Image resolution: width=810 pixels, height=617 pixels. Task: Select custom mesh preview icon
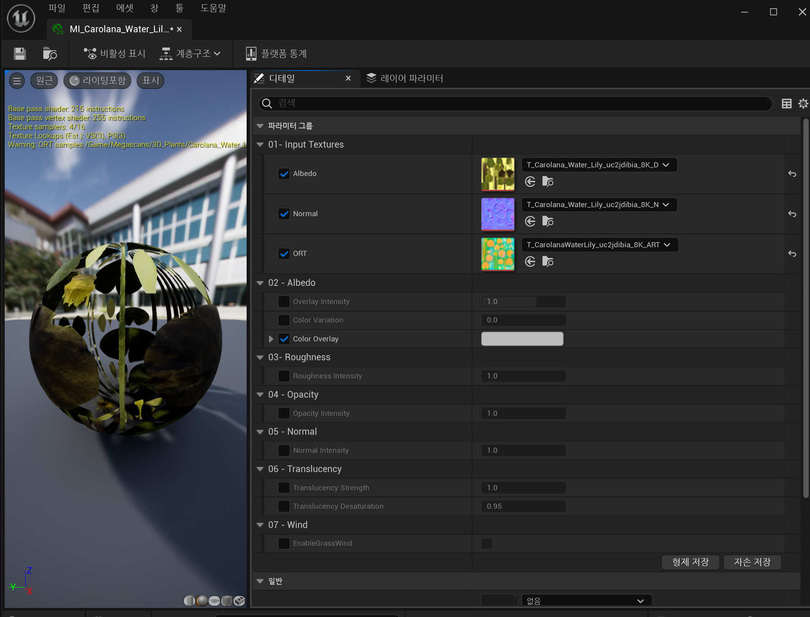(239, 600)
